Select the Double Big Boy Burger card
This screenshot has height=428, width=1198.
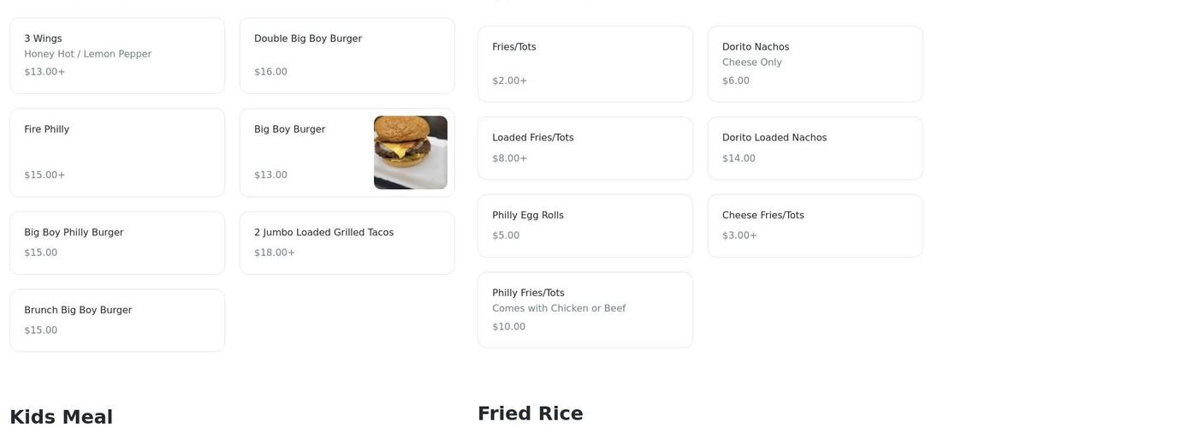pos(347,56)
